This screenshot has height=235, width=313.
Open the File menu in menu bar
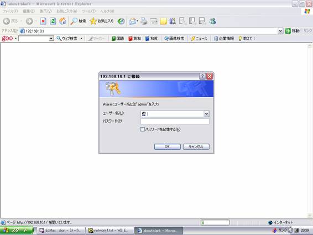point(10,11)
